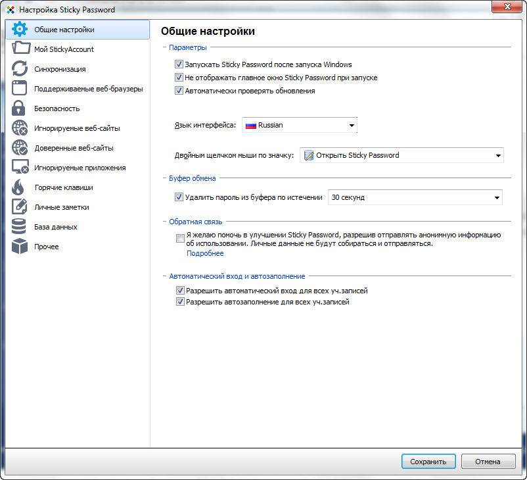Open the interface language dropdown
The image size is (527, 480).
click(300, 125)
